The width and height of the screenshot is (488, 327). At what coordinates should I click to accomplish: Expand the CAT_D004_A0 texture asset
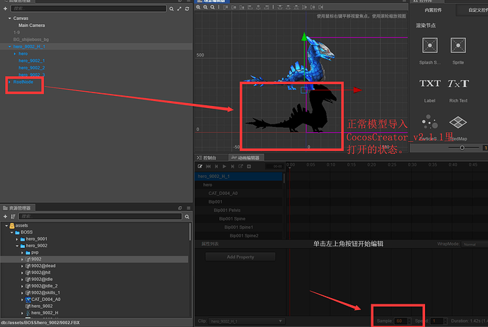pos(22,299)
